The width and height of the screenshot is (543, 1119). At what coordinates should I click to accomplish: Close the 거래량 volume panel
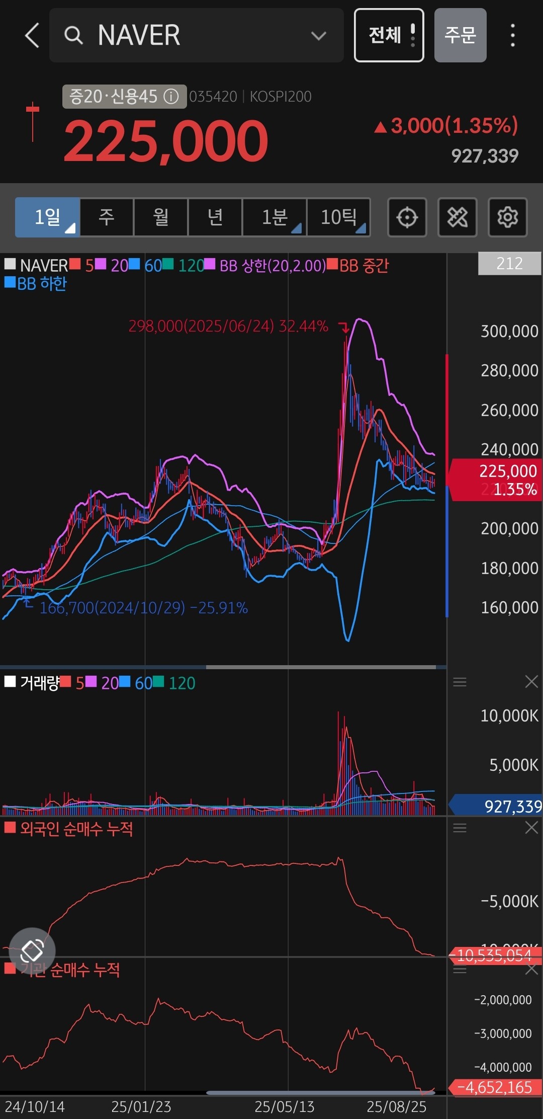(x=531, y=682)
